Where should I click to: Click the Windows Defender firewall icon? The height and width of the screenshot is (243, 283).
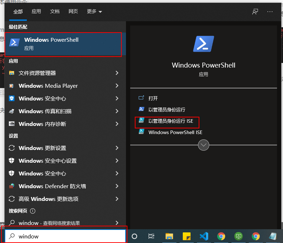pos(12,186)
